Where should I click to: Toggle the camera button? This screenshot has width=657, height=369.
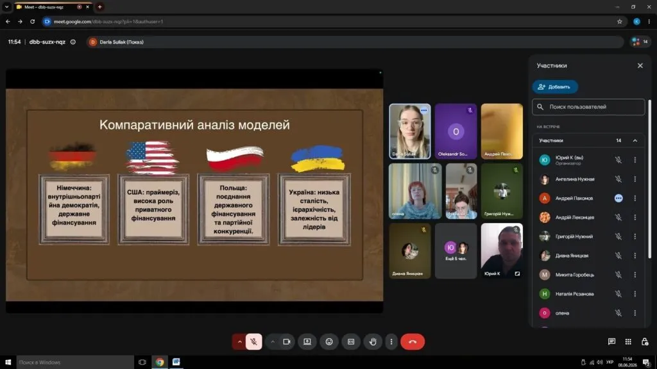coord(287,342)
